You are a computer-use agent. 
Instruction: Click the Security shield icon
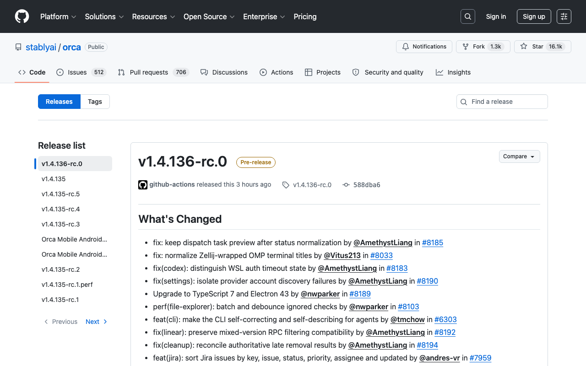point(356,72)
